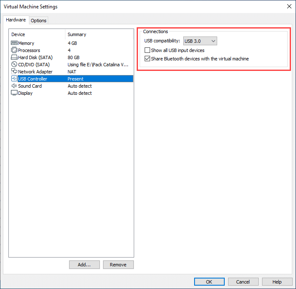
Task: Click the Summary column header
Action: pyautogui.click(x=77, y=34)
